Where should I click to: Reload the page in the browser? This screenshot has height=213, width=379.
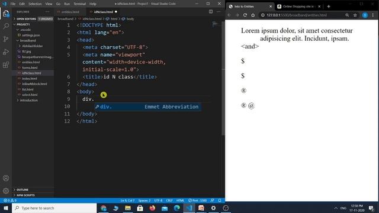coord(245,15)
